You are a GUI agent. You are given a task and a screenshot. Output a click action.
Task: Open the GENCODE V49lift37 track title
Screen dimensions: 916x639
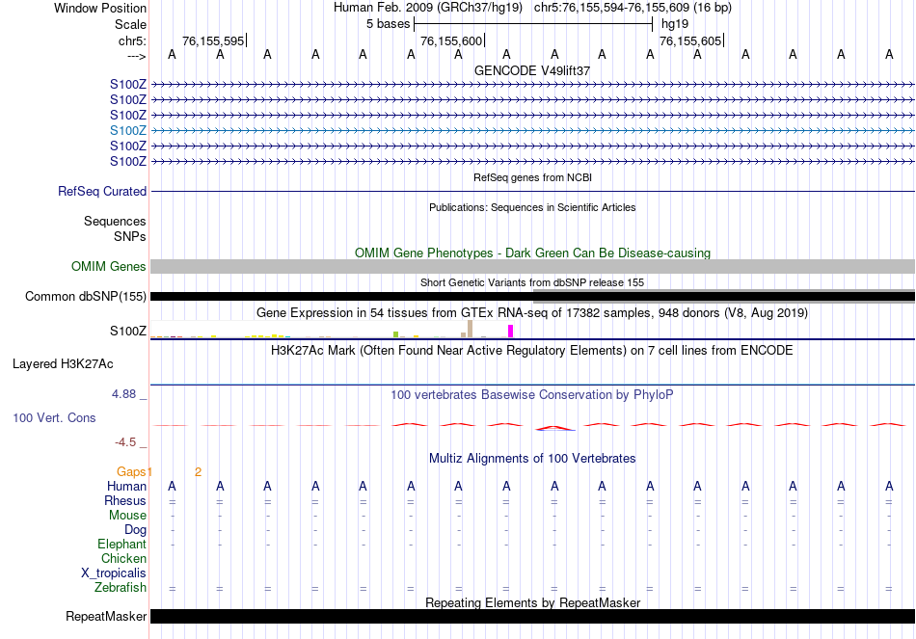click(x=532, y=70)
